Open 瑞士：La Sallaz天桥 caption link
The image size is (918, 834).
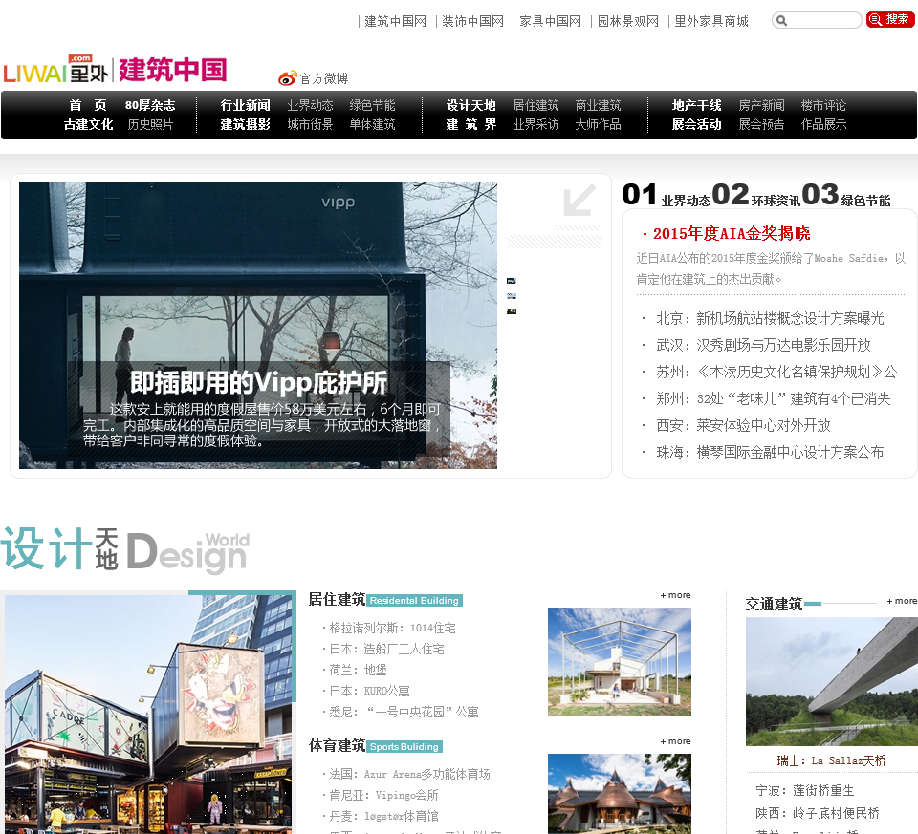click(831, 760)
